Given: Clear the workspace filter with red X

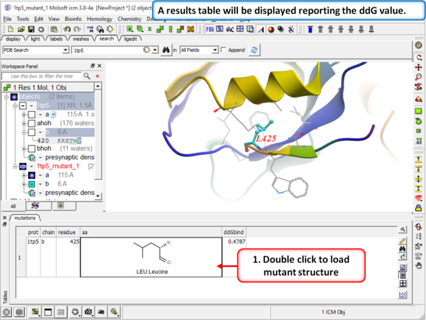Looking at the screenshot, I should 97,76.
